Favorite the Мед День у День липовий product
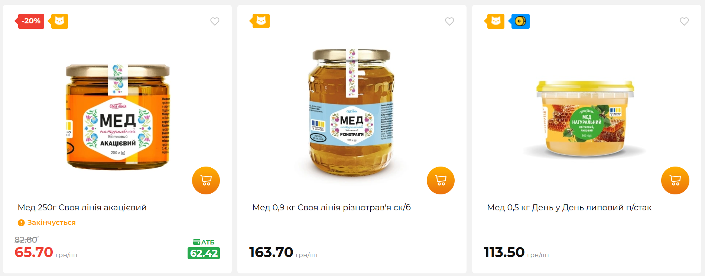This screenshot has height=276, width=705. [684, 22]
